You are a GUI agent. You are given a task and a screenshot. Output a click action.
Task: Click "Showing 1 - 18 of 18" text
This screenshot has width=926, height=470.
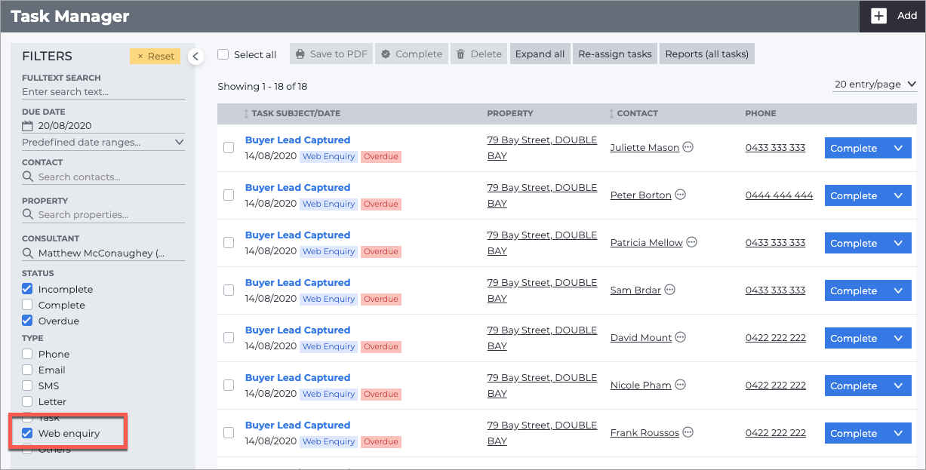coord(263,86)
